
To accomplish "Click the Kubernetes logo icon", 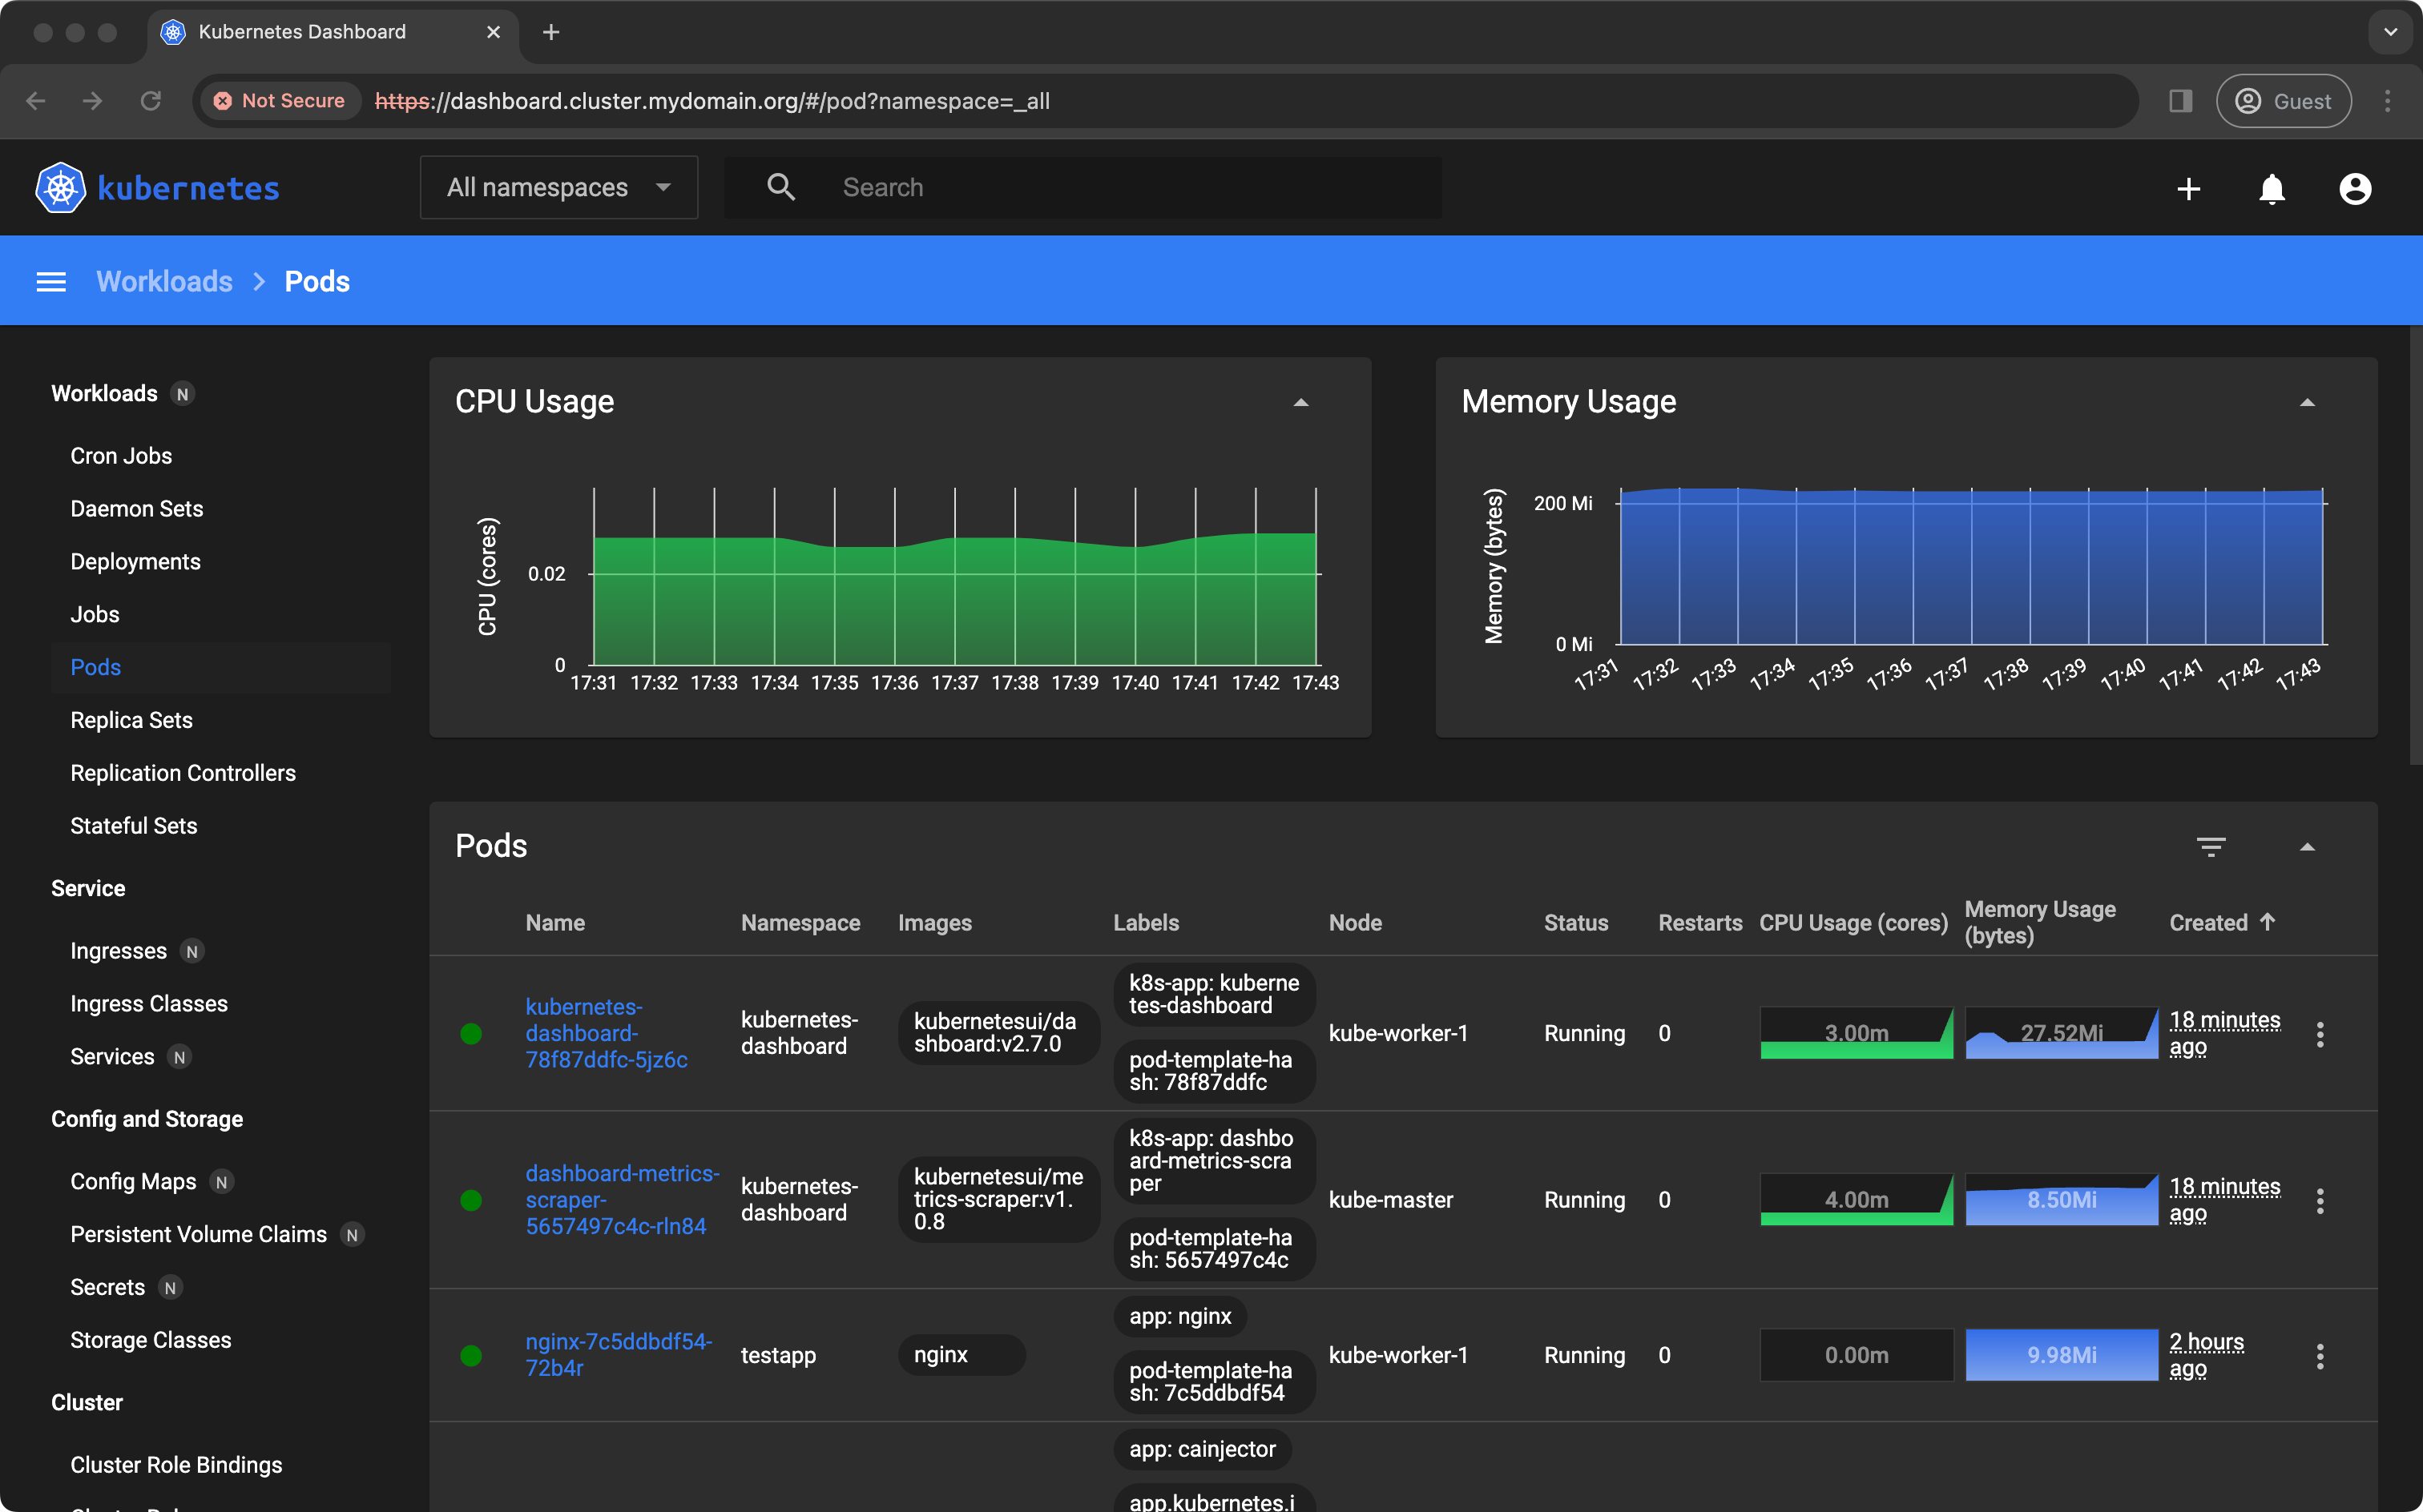I will coord(61,187).
